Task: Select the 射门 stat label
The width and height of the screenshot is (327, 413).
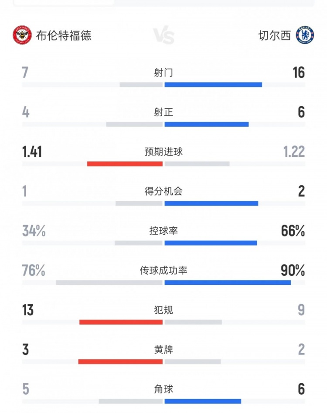Action: [163, 73]
